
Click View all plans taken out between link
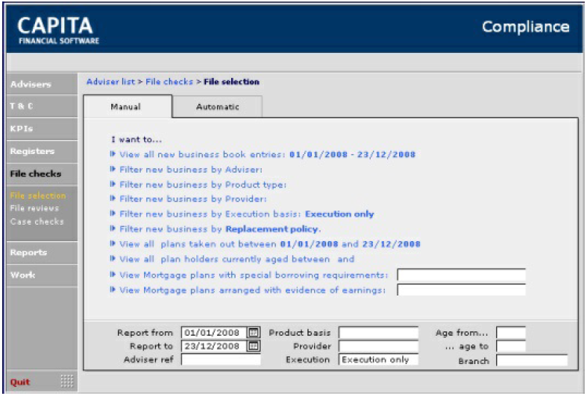click(270, 244)
